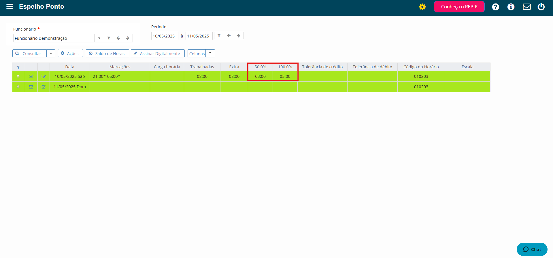This screenshot has height=258, width=553.
Task: Click the Trabalhadas column header
Action: pyautogui.click(x=202, y=67)
